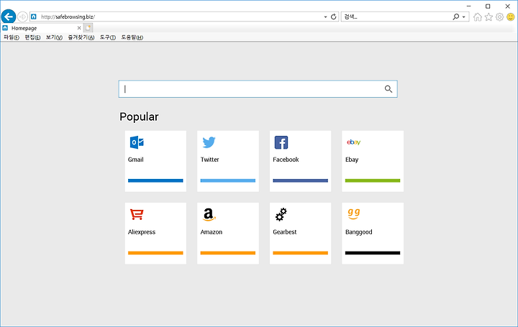Open the 도움말(H) menu
The width and height of the screenshot is (518, 327).
[132, 37]
